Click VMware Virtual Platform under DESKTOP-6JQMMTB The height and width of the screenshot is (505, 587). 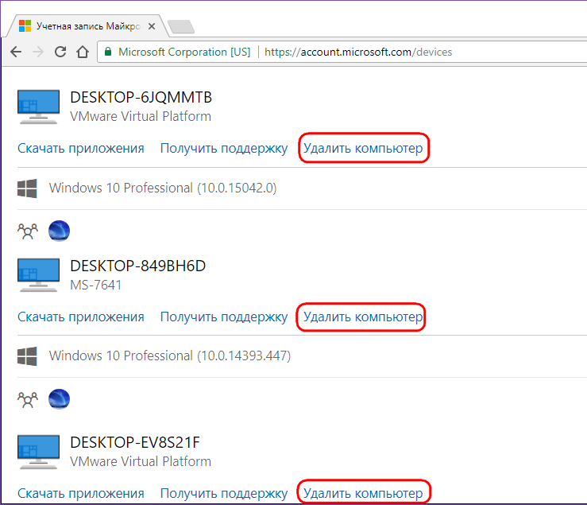pos(141,116)
